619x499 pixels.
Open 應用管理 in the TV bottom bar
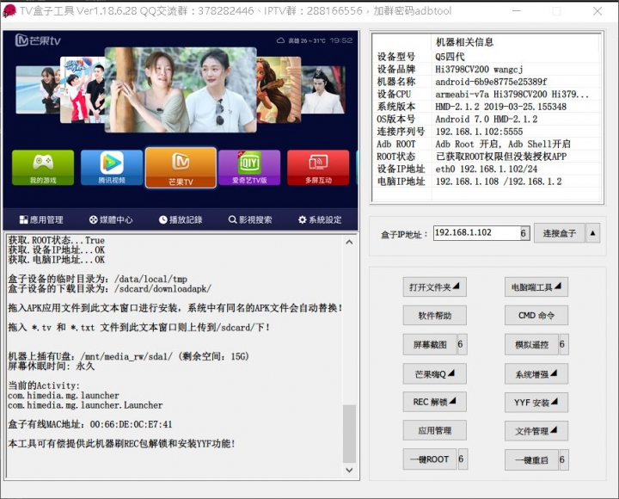pos(41,219)
